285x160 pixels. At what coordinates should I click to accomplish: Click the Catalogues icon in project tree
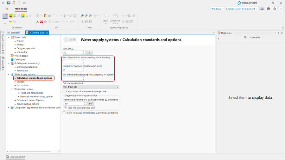[12, 59]
